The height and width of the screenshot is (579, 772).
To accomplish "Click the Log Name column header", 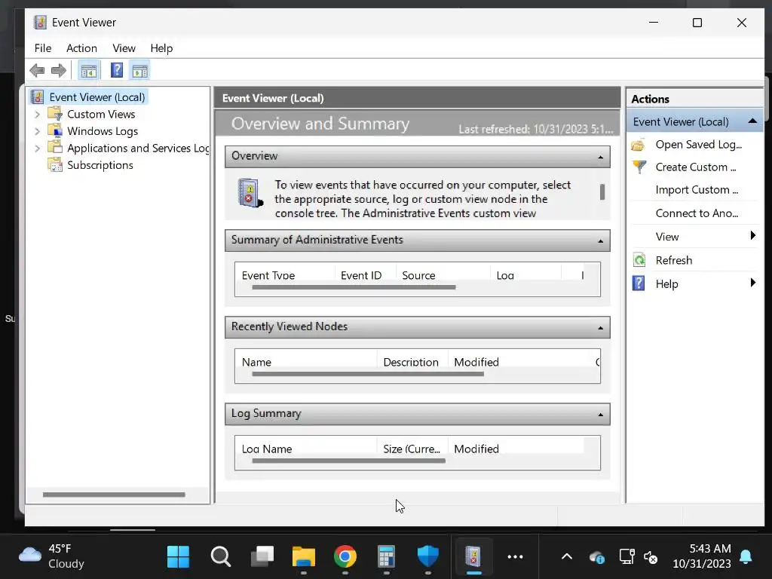I will pyautogui.click(x=305, y=448).
